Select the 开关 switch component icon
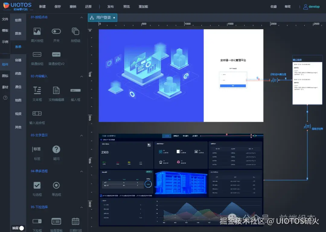326x232 pixels. [56, 31]
